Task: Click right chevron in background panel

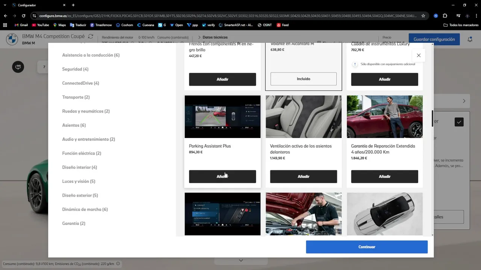Action: (x=464, y=101)
